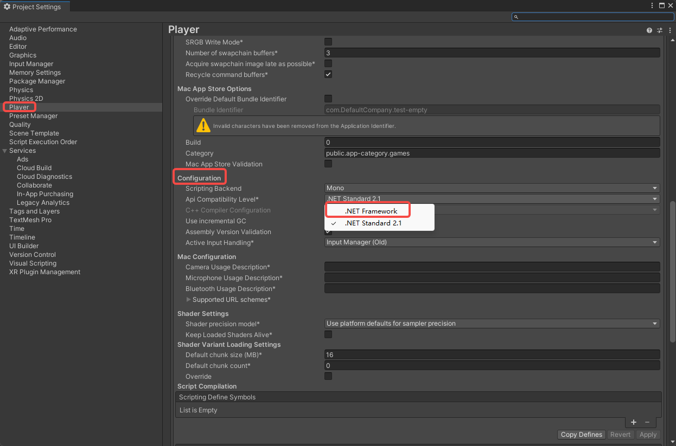The image size is (676, 446).
Task: Toggle the Keep Loaded Shaders Alive checkbox
Action: coord(328,334)
